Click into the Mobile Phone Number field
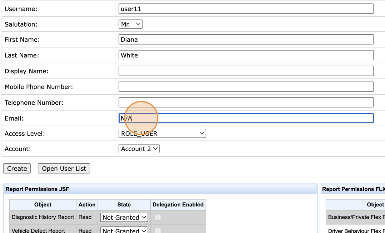Screen dimensions: 385x233 tap(246, 87)
